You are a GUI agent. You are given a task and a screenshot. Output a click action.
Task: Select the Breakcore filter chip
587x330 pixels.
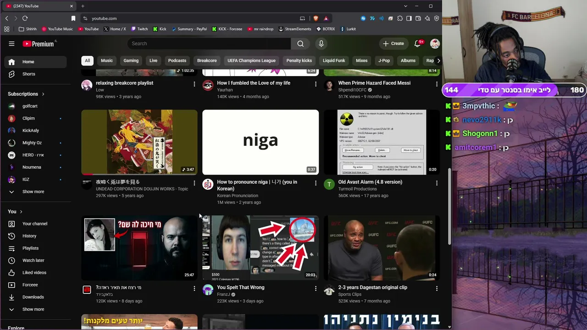[207, 60]
